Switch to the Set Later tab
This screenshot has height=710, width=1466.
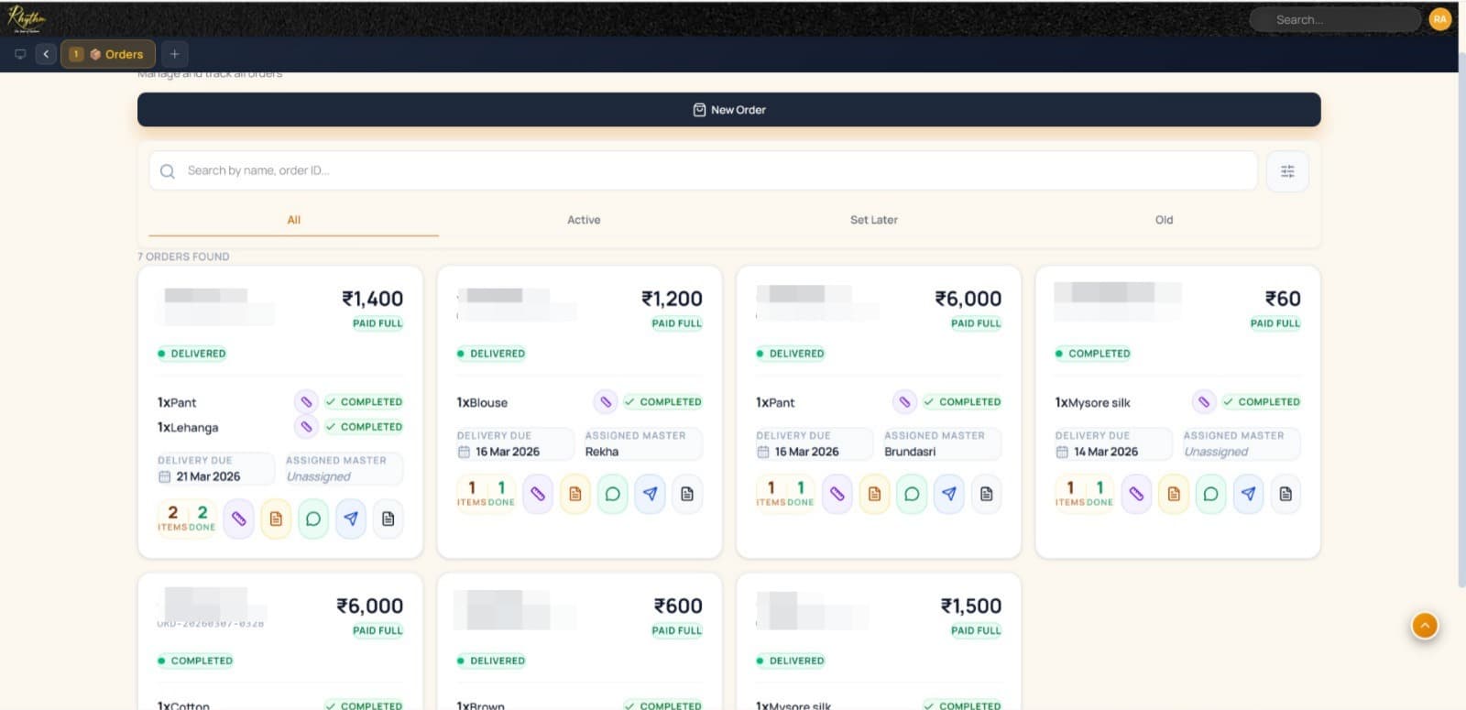click(x=873, y=220)
